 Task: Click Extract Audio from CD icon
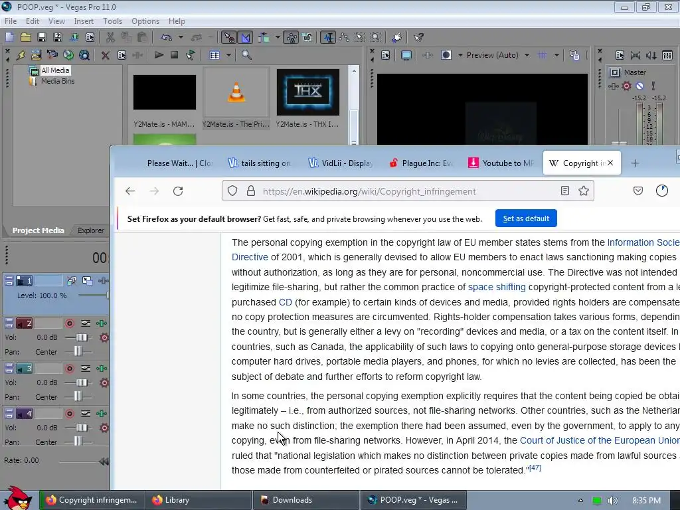pos(68,55)
